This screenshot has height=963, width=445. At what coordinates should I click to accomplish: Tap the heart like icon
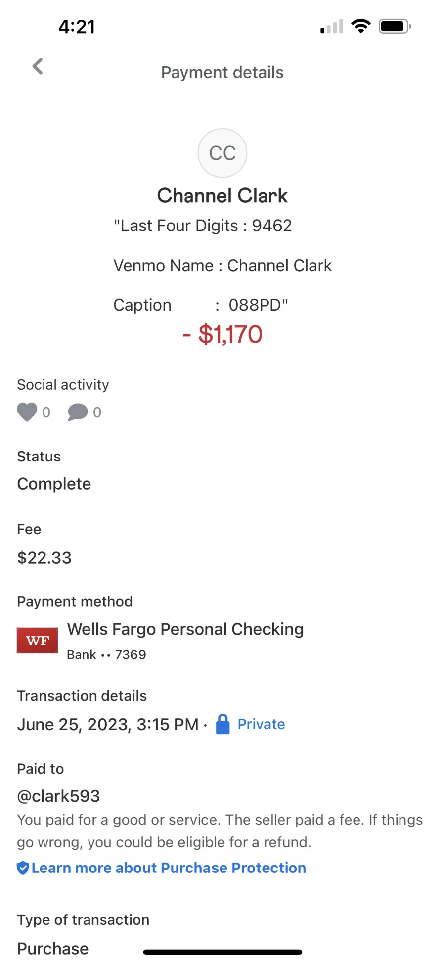[x=27, y=412]
